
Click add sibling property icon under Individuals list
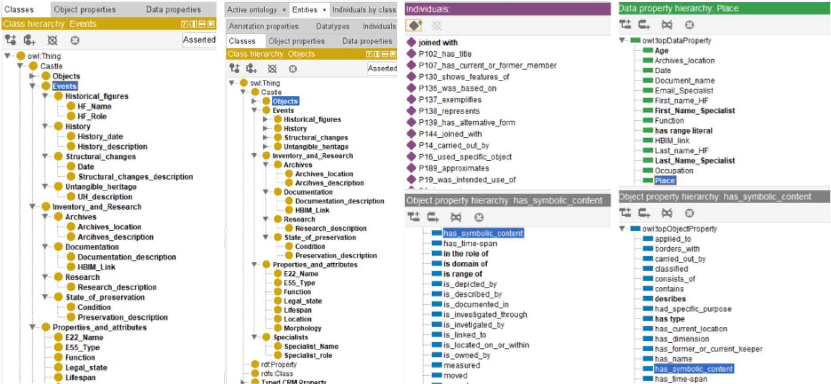433,217
